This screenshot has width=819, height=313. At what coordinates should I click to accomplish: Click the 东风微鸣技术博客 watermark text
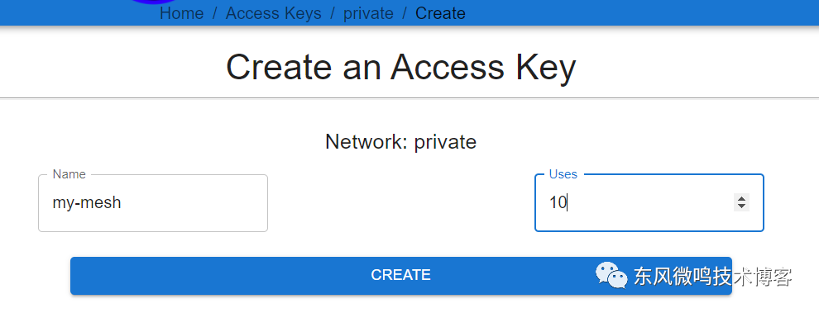coord(713,276)
